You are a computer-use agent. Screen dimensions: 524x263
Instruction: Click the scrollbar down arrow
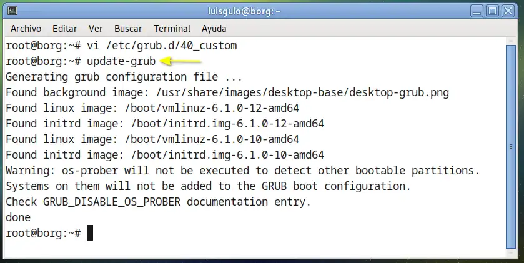(511, 253)
